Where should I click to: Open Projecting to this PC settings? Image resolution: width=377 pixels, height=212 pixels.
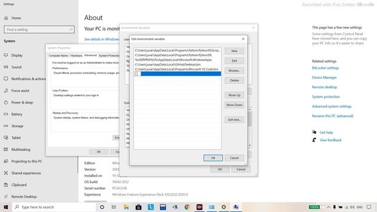[x=27, y=161]
